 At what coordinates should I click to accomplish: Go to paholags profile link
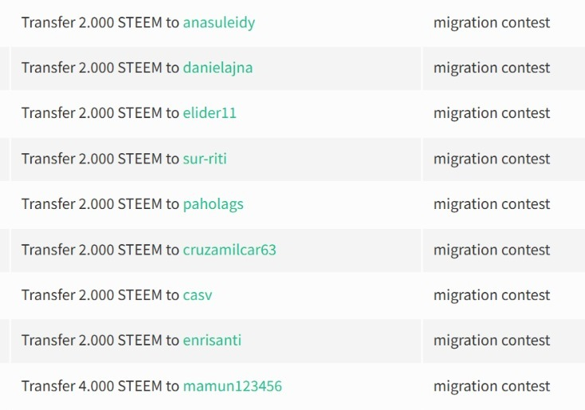(x=213, y=205)
